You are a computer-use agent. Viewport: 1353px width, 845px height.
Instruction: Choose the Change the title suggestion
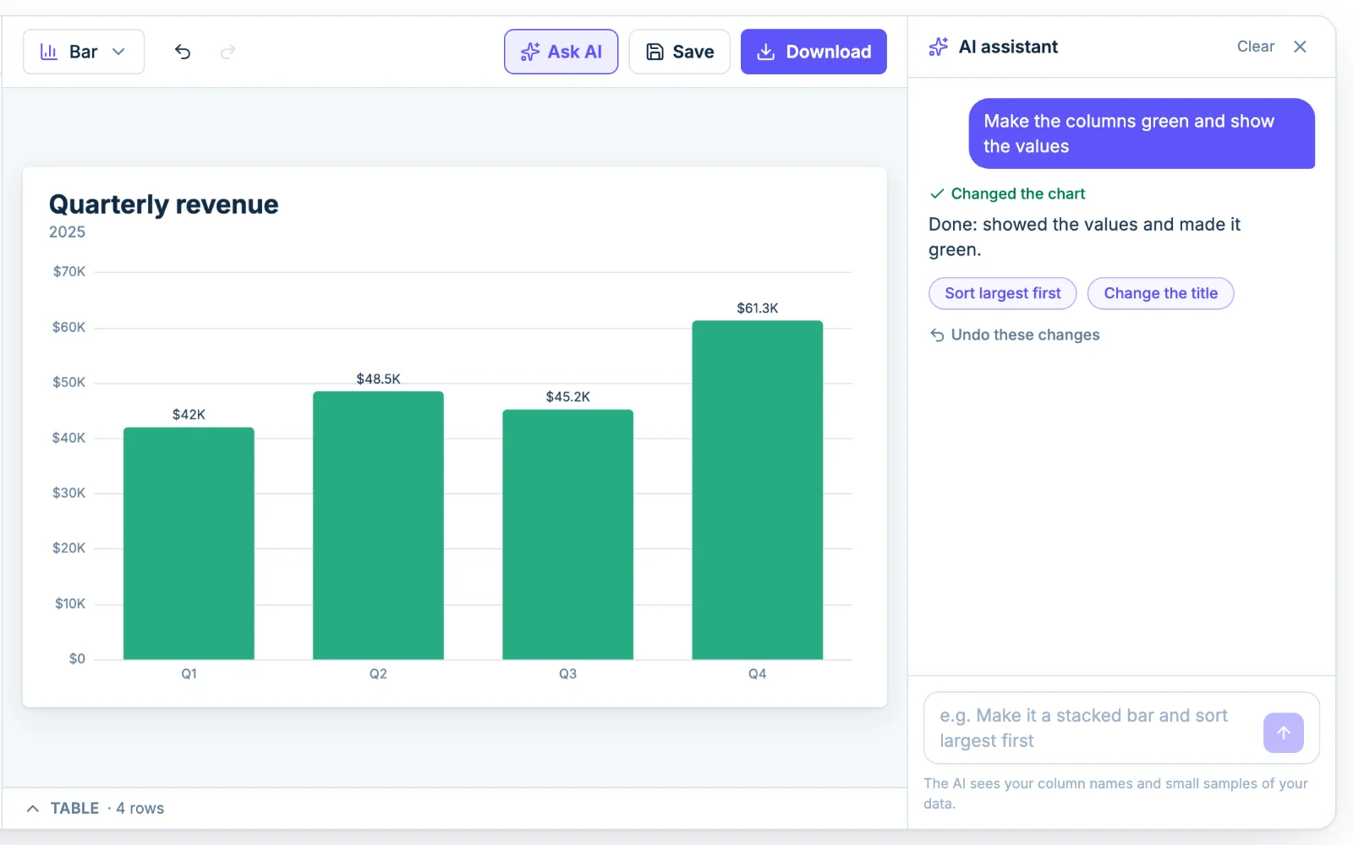[1161, 293]
